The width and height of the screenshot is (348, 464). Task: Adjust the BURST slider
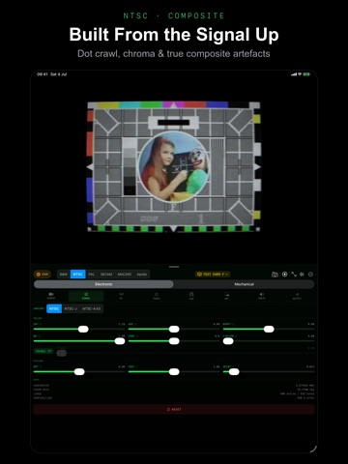point(269,329)
